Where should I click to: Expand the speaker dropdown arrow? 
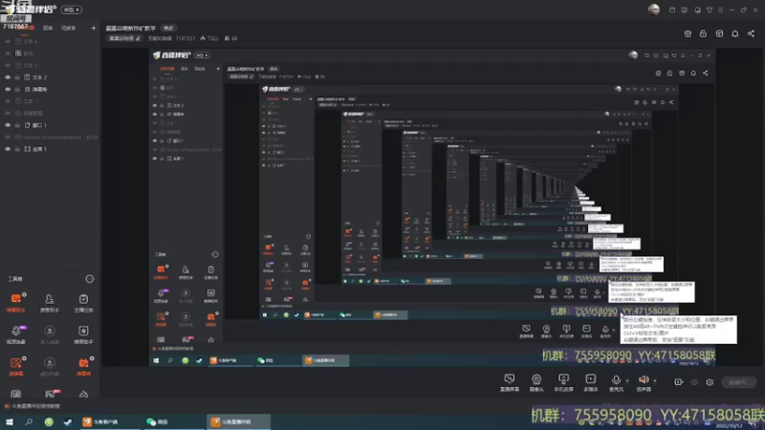(x=655, y=380)
